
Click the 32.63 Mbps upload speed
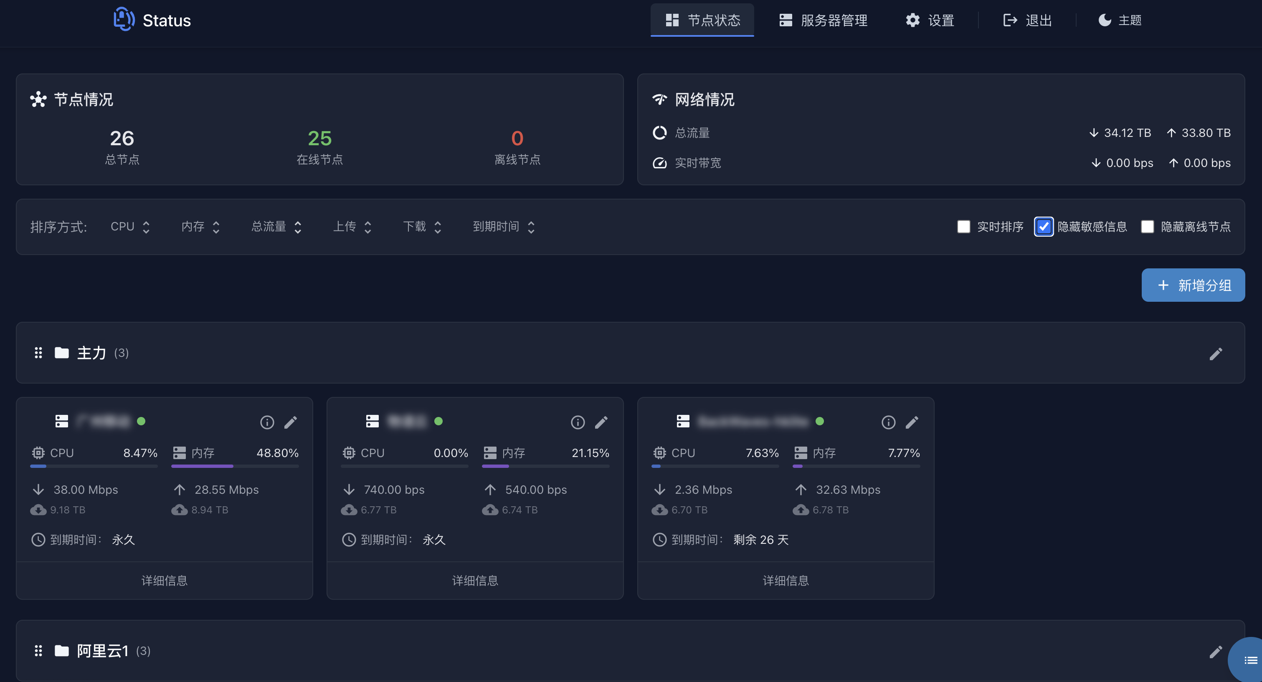(848, 490)
